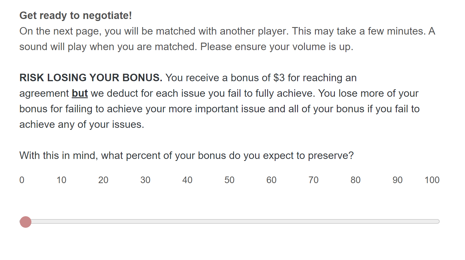Screen dimensions: 465x260
Task: Click the 90 scale label
Action: pos(398,180)
